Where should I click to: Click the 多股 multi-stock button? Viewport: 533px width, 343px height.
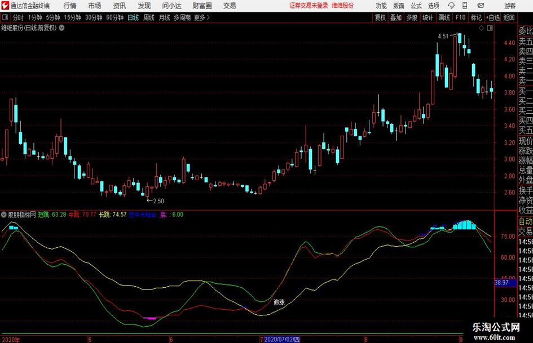click(412, 17)
